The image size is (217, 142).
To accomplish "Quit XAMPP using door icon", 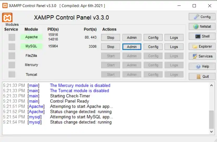I will [x=202, y=76].
